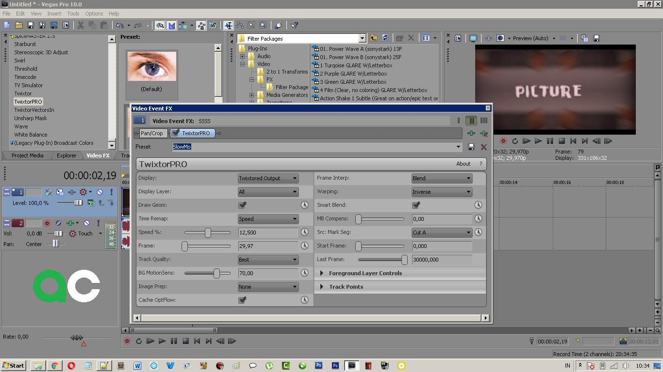Mute audio track 2

(86, 223)
